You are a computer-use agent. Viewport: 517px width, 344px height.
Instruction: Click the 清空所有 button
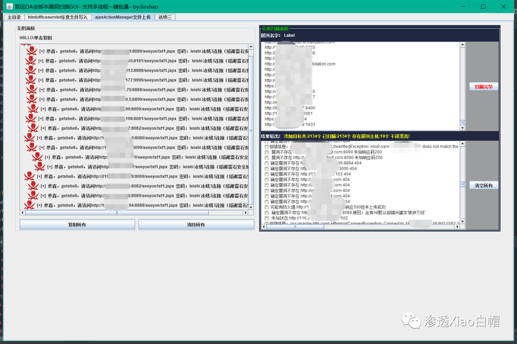click(483, 185)
